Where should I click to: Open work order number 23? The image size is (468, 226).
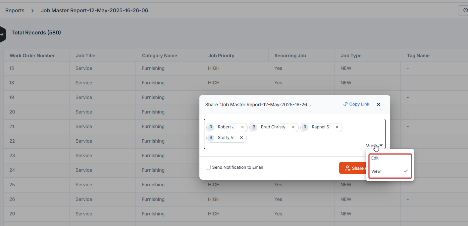12,156
